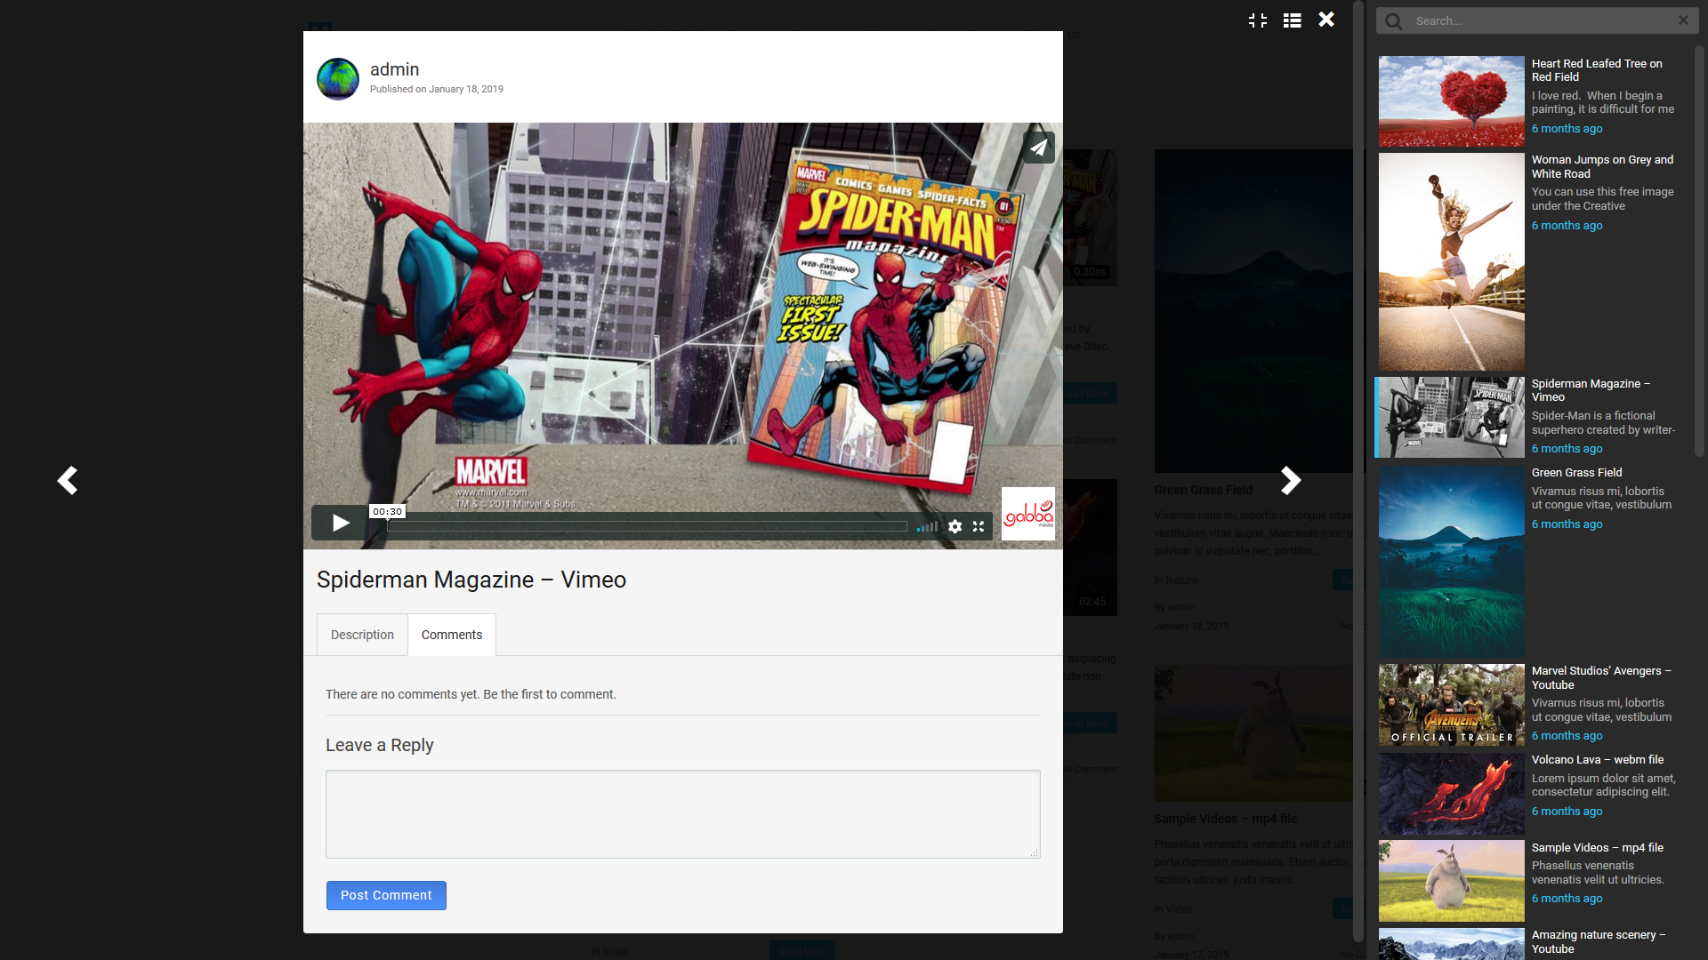
Task: Click the Leave a Reply heading
Action: [379, 745]
